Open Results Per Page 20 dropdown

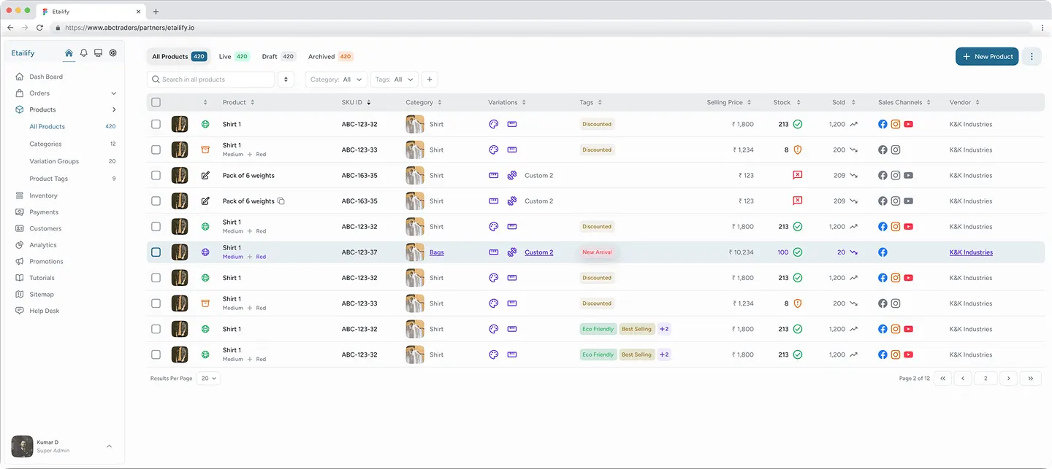click(x=209, y=379)
